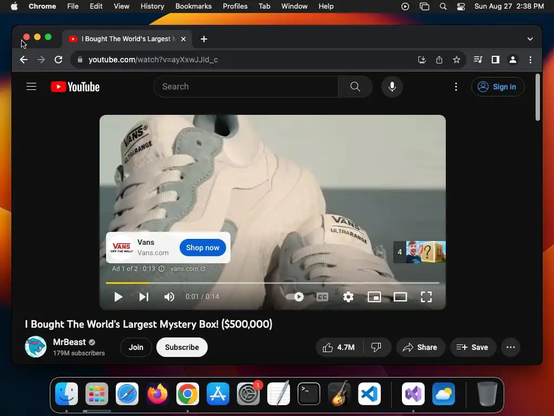Toggle the autoplay switch
Image resolution: width=554 pixels, height=416 pixels.
[x=295, y=297]
